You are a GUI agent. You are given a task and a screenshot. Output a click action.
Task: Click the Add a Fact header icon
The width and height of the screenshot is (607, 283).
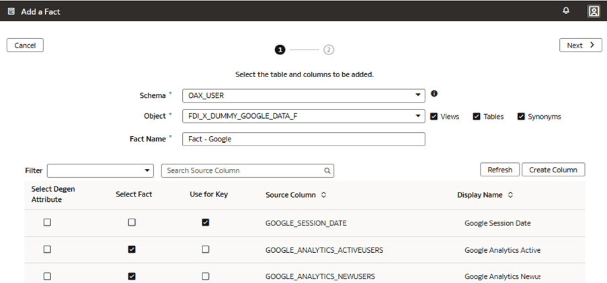11,11
